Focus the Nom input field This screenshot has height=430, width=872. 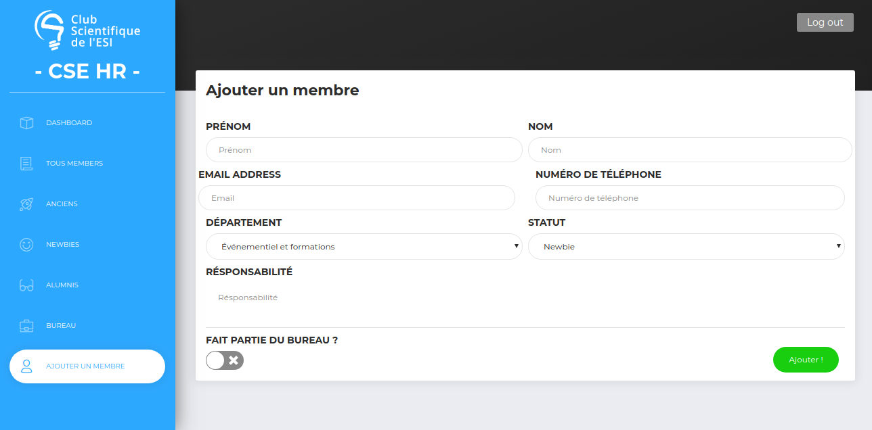click(690, 150)
